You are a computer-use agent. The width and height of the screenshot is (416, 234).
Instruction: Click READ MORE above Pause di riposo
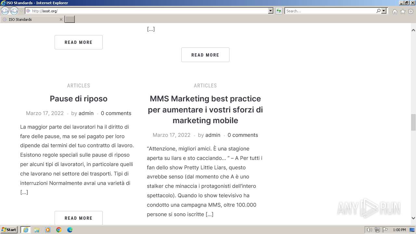[79, 42]
